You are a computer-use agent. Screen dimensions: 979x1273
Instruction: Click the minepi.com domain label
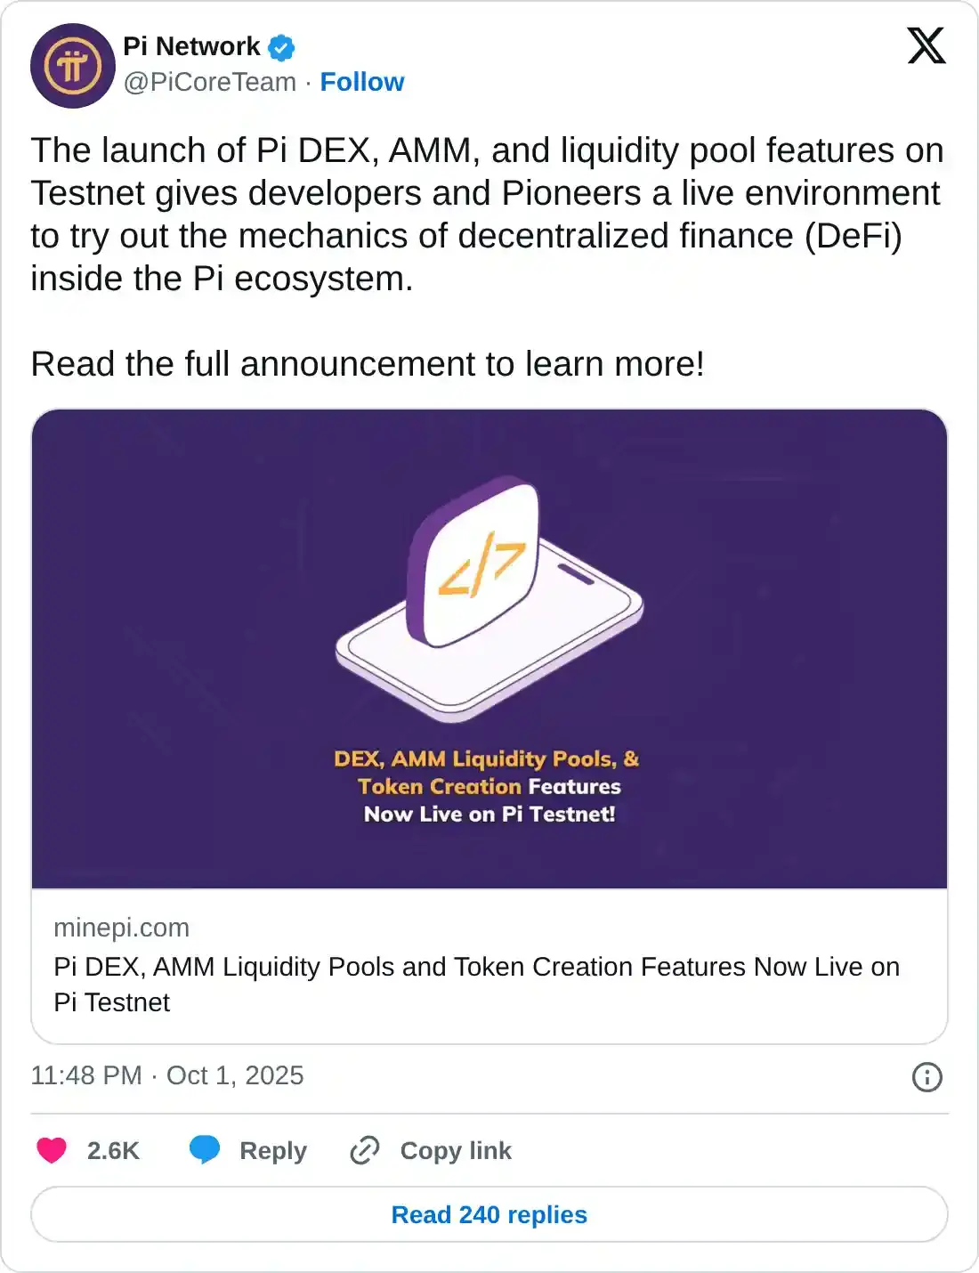pyautogui.click(x=122, y=928)
